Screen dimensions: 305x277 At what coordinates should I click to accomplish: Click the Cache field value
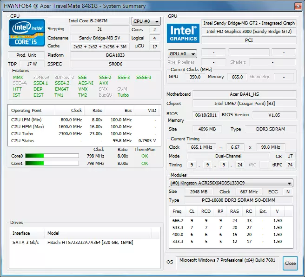[x=100, y=46]
